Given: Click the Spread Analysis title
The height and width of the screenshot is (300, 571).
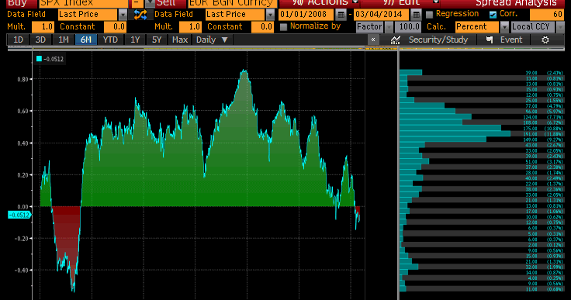Looking at the screenshot, I should click(x=516, y=3).
